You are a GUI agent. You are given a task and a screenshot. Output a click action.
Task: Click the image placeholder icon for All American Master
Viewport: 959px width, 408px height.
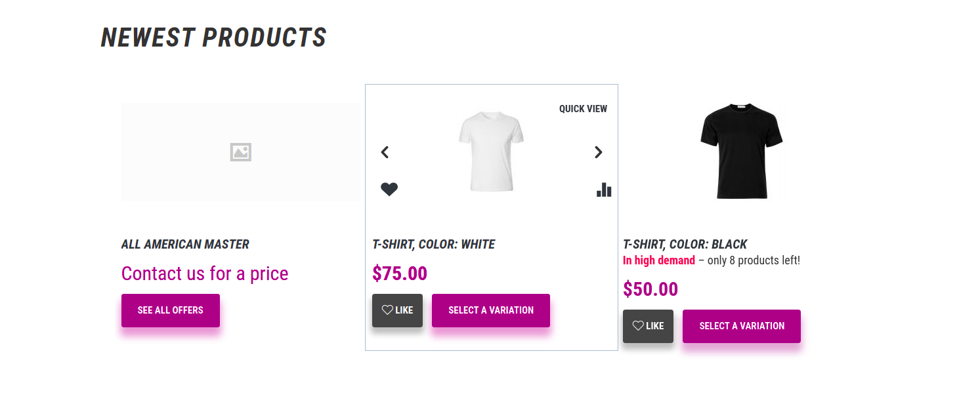[241, 152]
